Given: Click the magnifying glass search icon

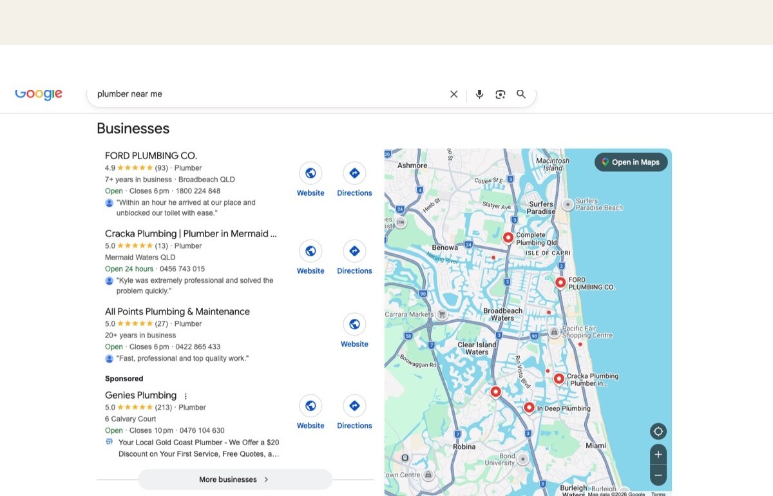Looking at the screenshot, I should click(521, 94).
